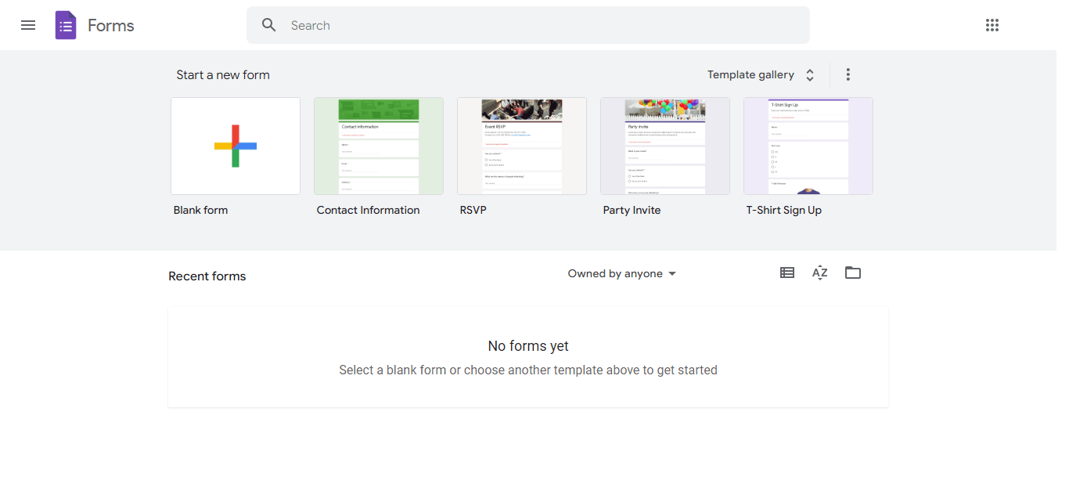Choose the T-Shirt Sign Up template
The height and width of the screenshot is (502, 1069).
click(808, 146)
